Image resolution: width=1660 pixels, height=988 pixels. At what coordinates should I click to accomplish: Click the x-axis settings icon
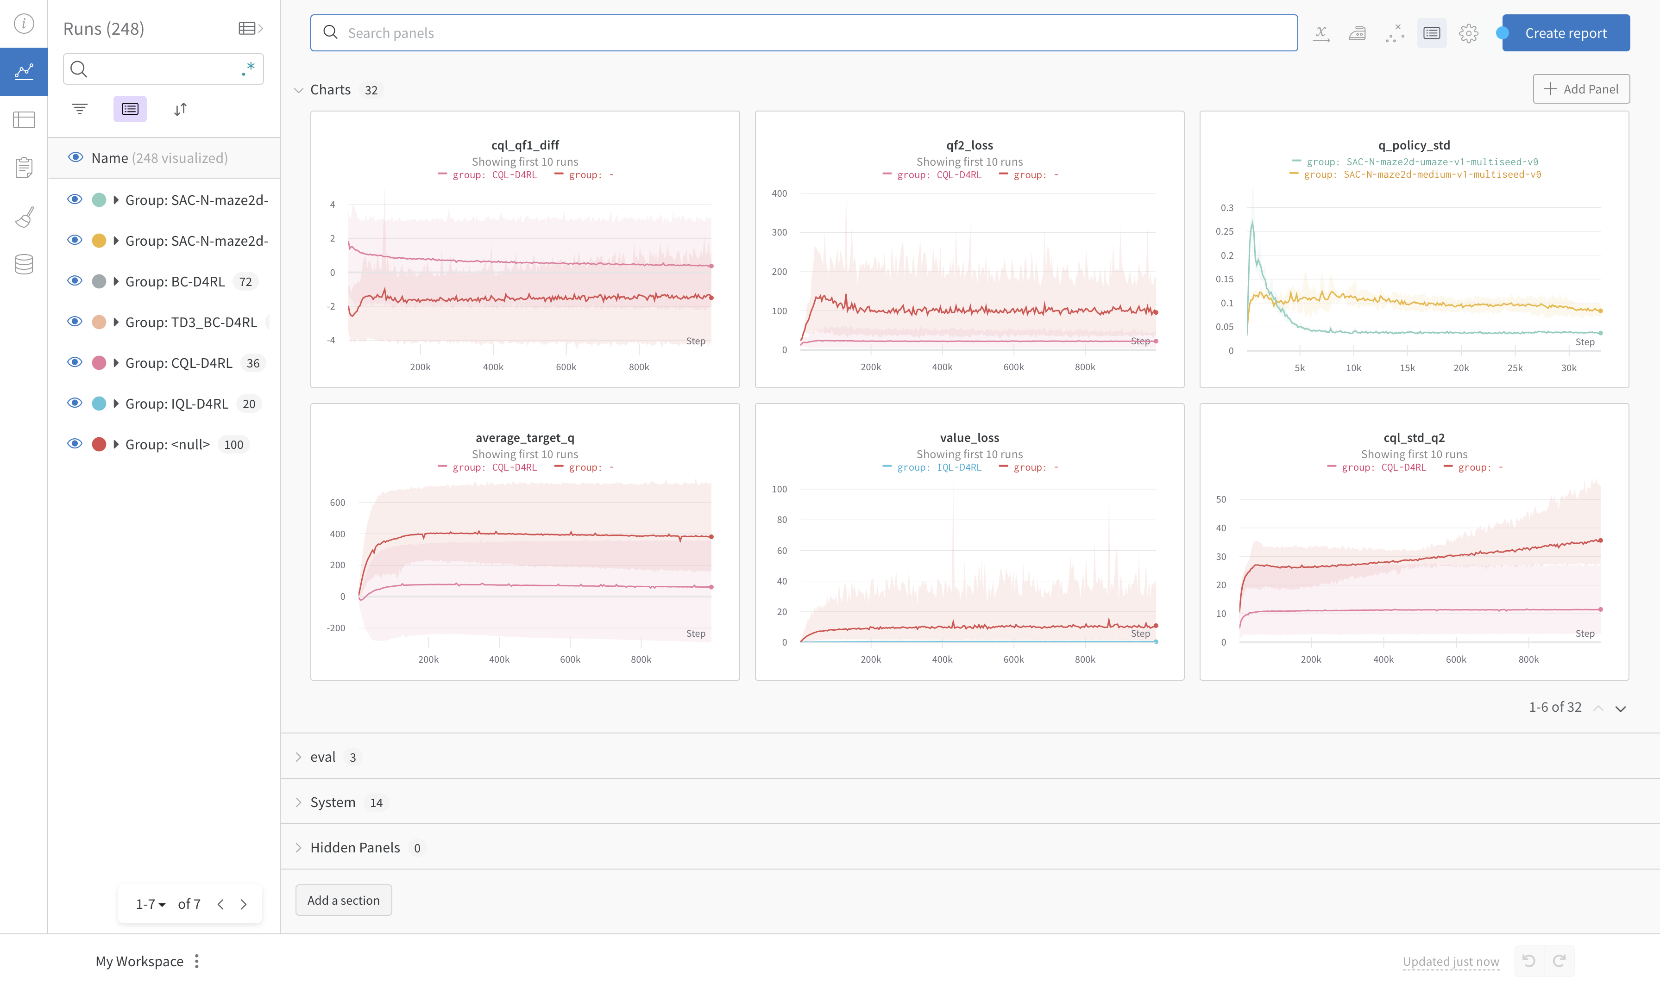click(1321, 33)
